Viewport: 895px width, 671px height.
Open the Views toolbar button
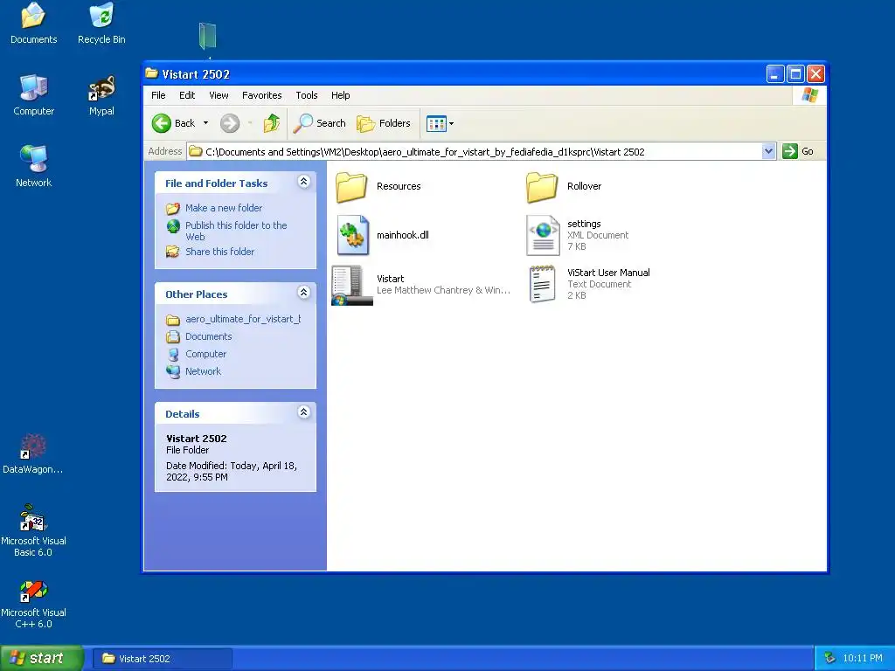pyautogui.click(x=437, y=123)
